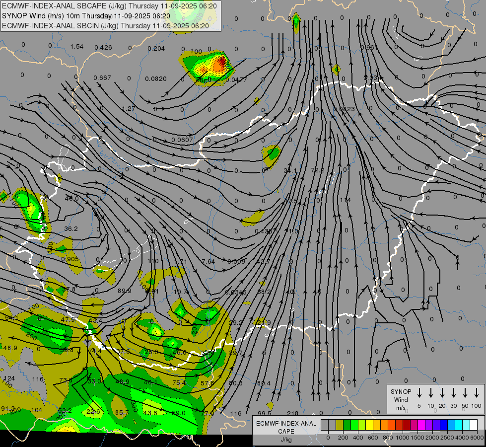Screen dimensions: 486x447
Task: Click the 'ECMWF-INDEX-ANAL CAPE' legend label
Action: tap(286, 427)
